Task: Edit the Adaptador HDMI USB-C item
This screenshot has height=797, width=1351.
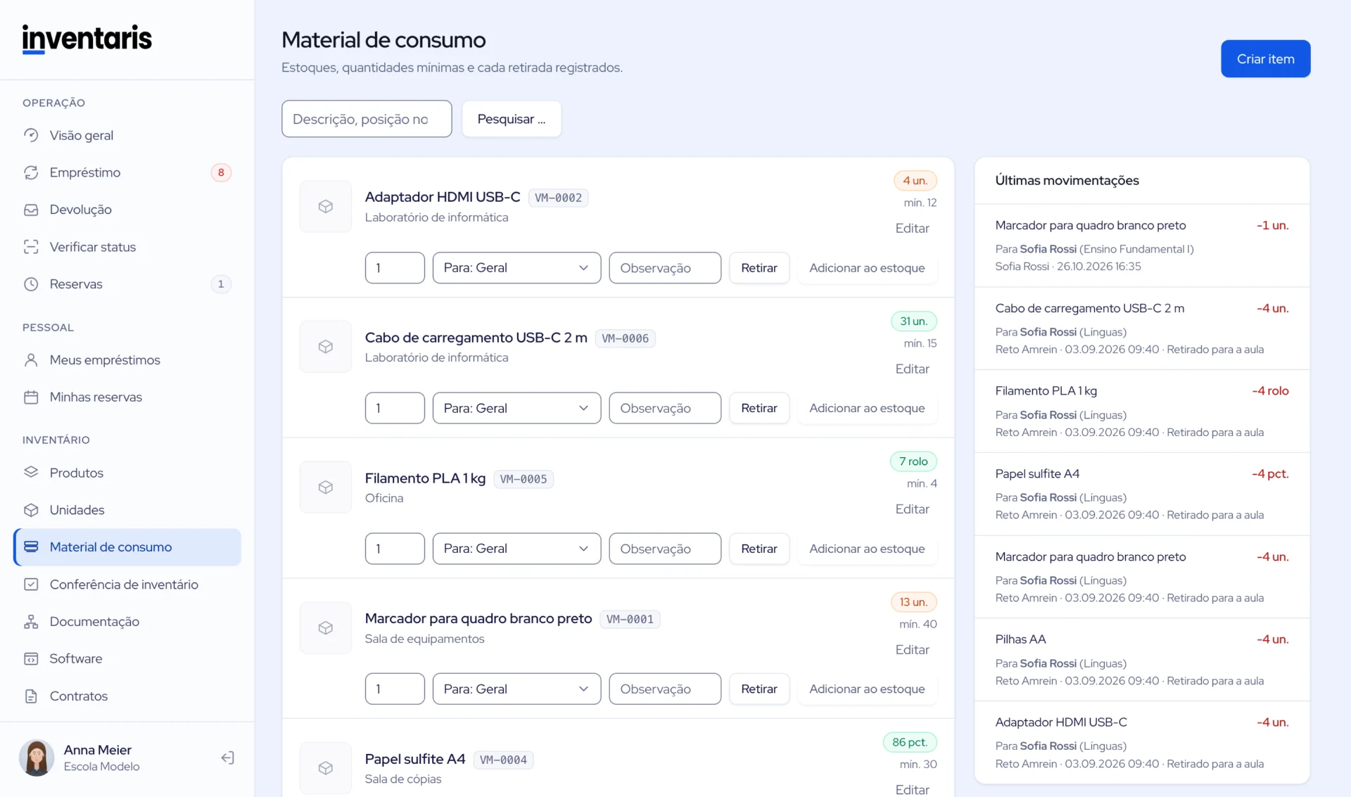Action: pyautogui.click(x=912, y=228)
